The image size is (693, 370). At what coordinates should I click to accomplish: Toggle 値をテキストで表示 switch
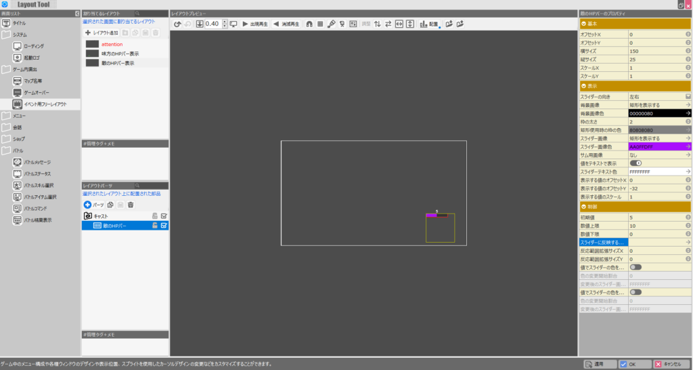pos(635,163)
